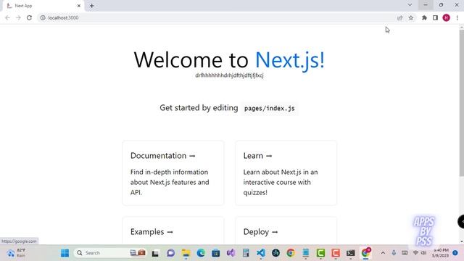Go forward in browser history
The height and width of the screenshot is (261, 464).
coord(18,17)
